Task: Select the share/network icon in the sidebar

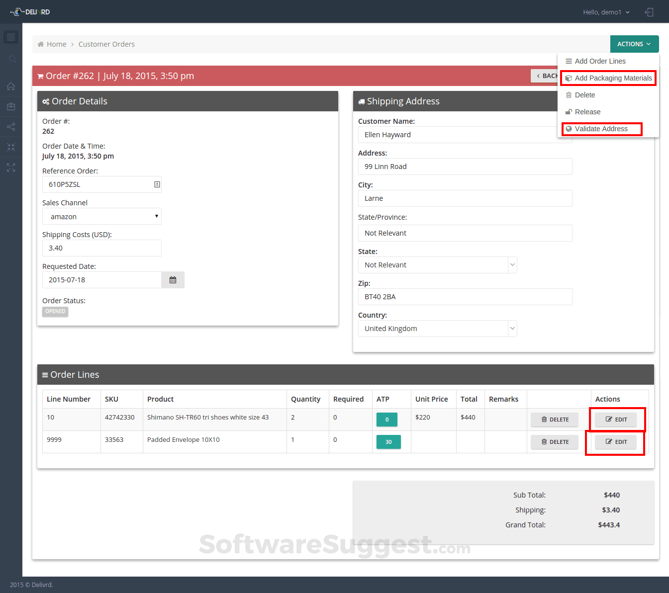Action: pos(11,127)
